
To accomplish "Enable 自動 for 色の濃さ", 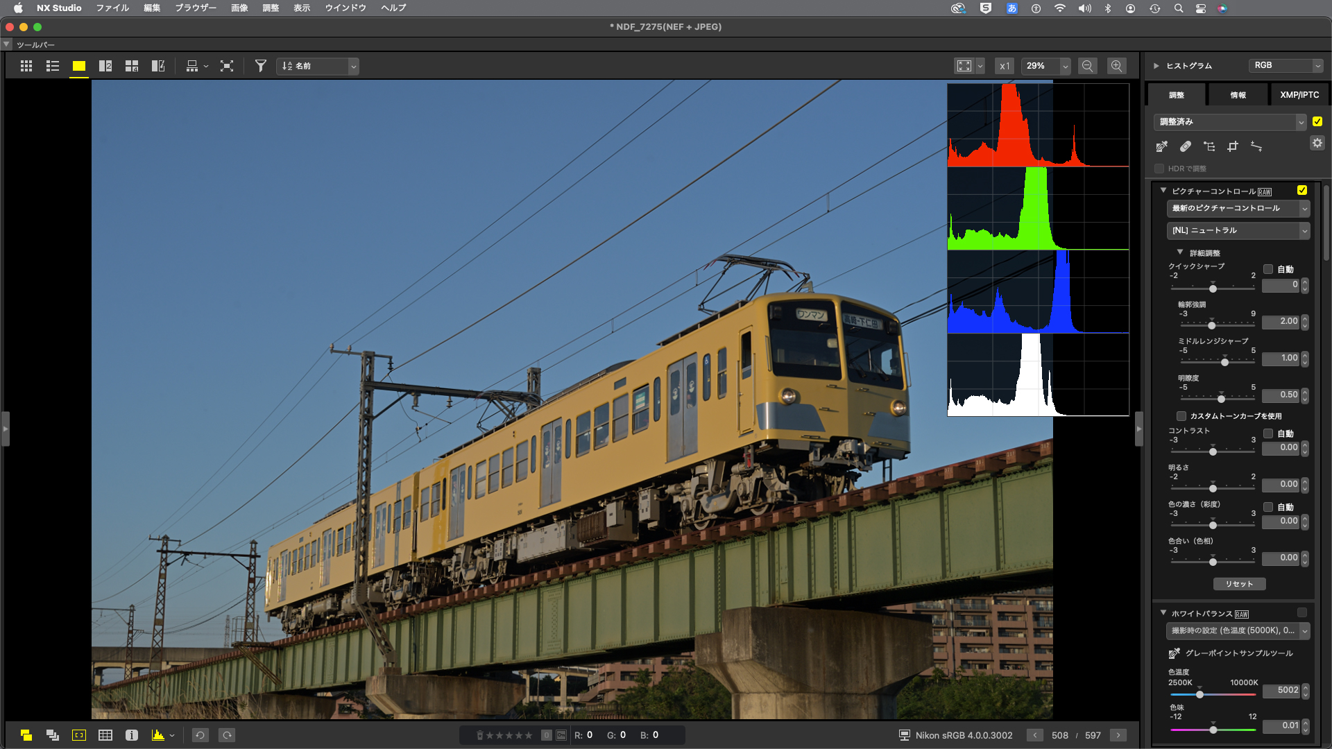I will click(x=1268, y=507).
